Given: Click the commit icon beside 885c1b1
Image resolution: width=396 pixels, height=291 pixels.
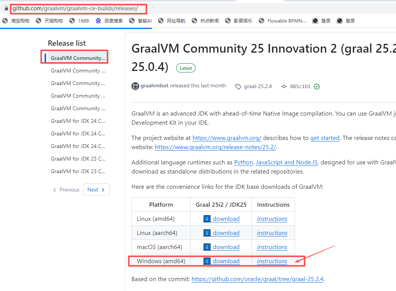Looking at the screenshot, I should click(x=284, y=87).
